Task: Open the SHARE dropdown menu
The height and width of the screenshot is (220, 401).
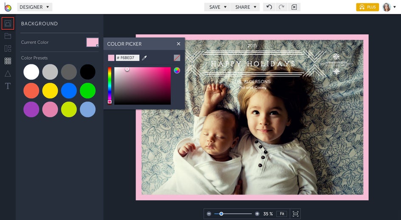Action: (245, 7)
